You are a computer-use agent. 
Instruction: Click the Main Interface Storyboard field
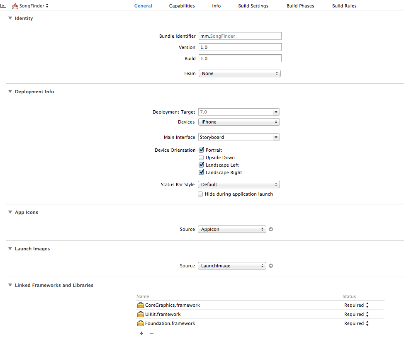[x=236, y=137]
